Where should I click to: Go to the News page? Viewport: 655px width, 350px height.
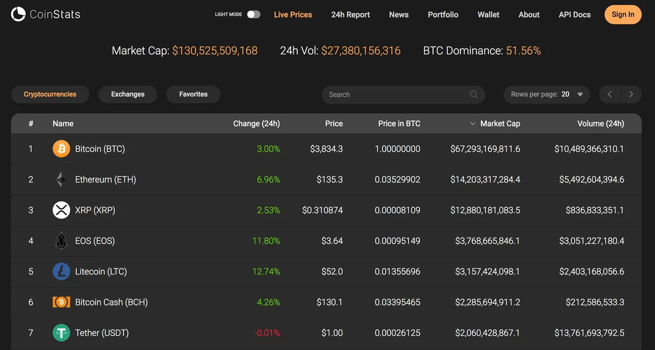point(399,15)
